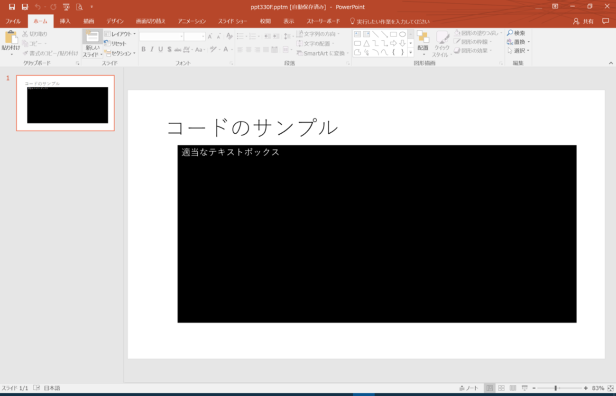Click the Find (検索) button

516,33
